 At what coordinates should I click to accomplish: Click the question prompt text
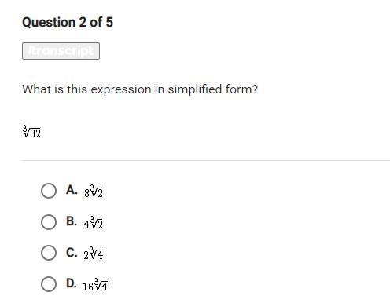(x=140, y=89)
